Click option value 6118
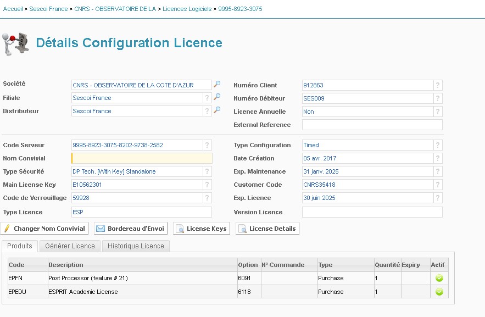Viewport: 485px width, 317px height. [244, 292]
